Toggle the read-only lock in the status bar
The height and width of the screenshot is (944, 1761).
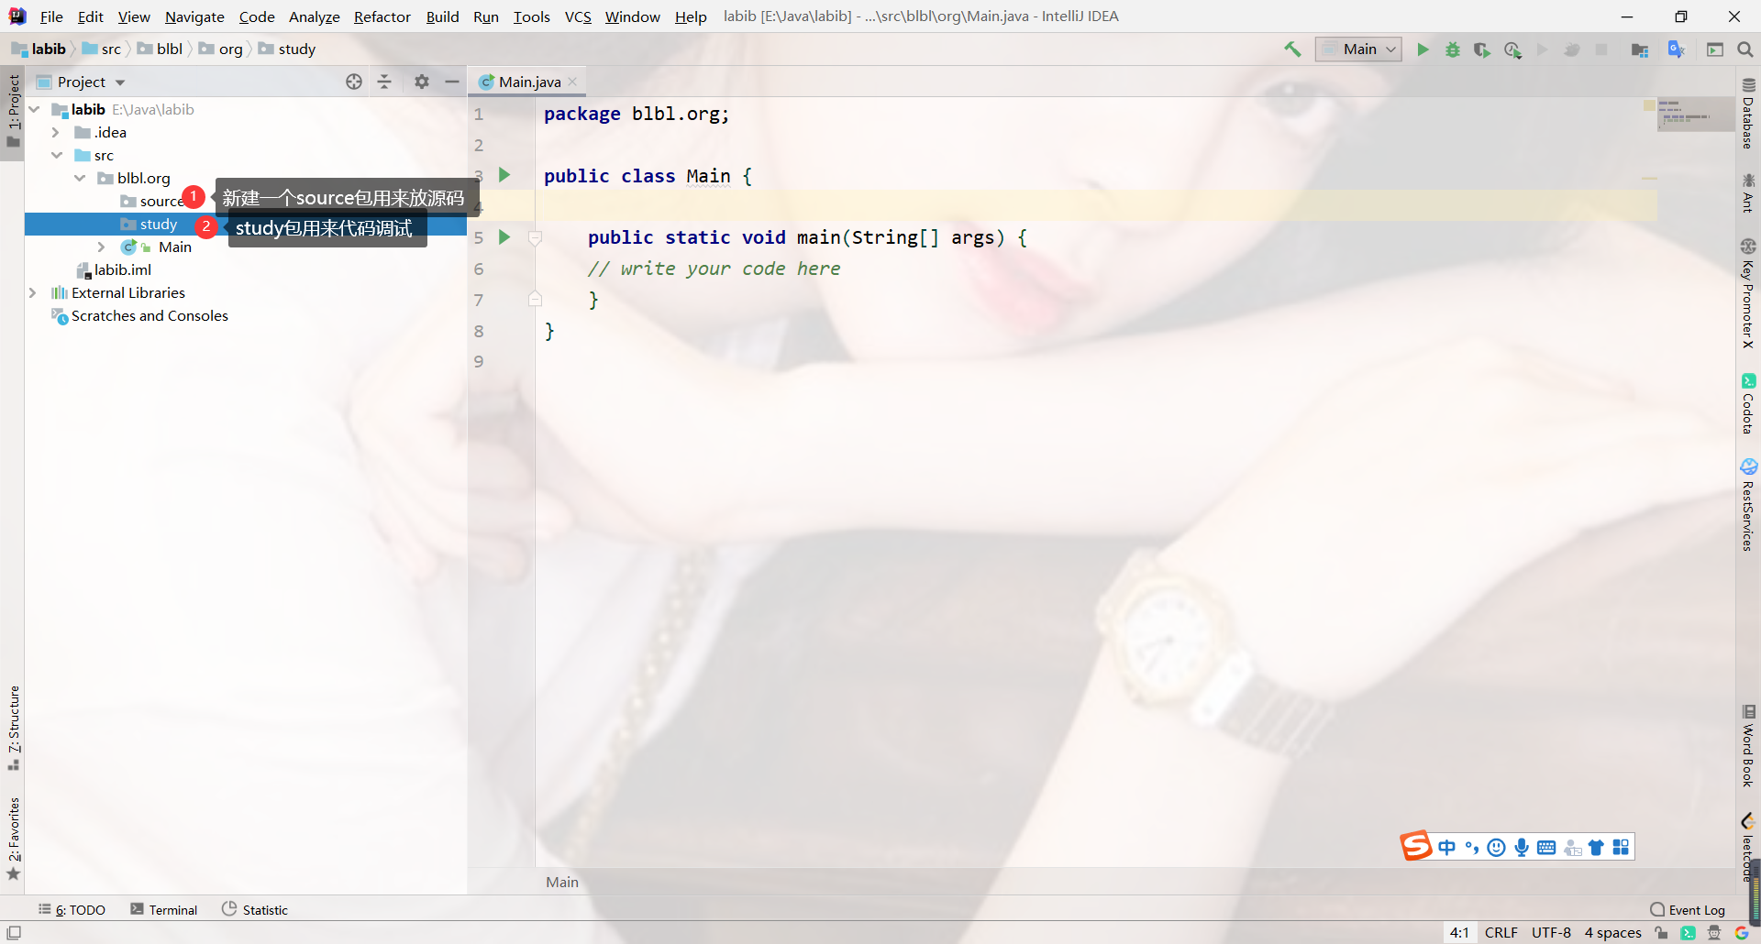[1661, 933]
